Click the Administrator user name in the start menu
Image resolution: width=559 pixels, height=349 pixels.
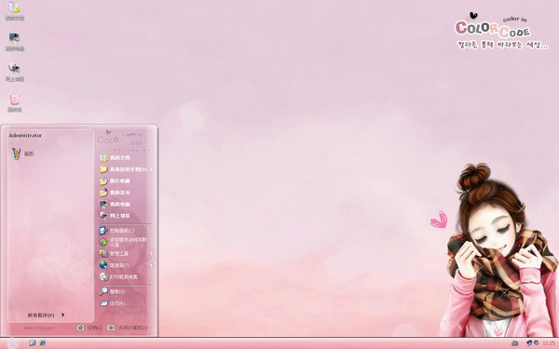(x=25, y=136)
